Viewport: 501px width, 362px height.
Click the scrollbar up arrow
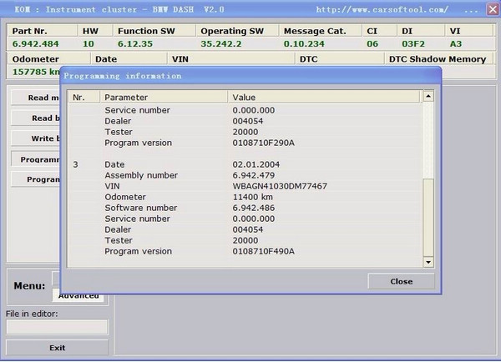click(x=428, y=96)
